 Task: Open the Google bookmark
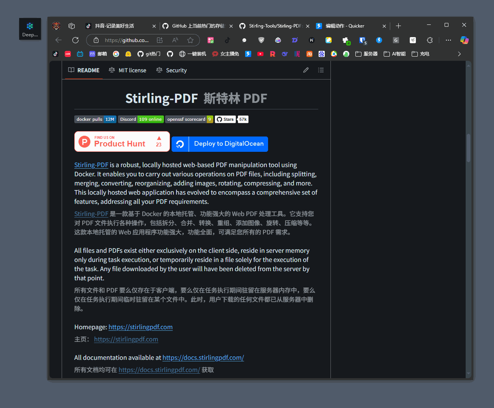[x=116, y=54]
